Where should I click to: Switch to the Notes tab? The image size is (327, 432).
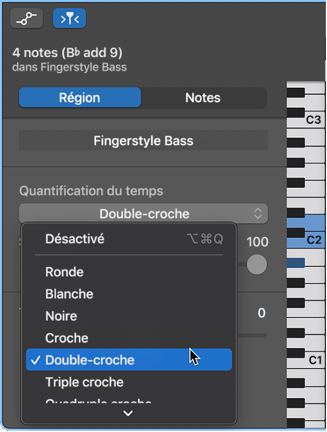pyautogui.click(x=202, y=97)
